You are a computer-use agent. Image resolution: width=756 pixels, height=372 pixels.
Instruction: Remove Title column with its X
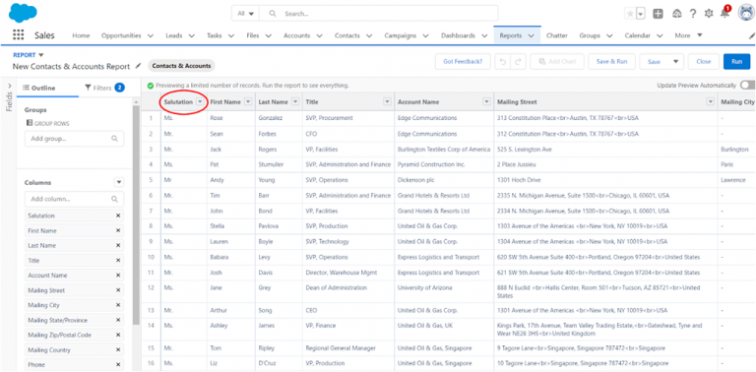pos(118,260)
